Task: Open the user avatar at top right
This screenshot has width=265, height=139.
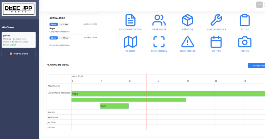Action: pyautogui.click(x=259, y=5)
